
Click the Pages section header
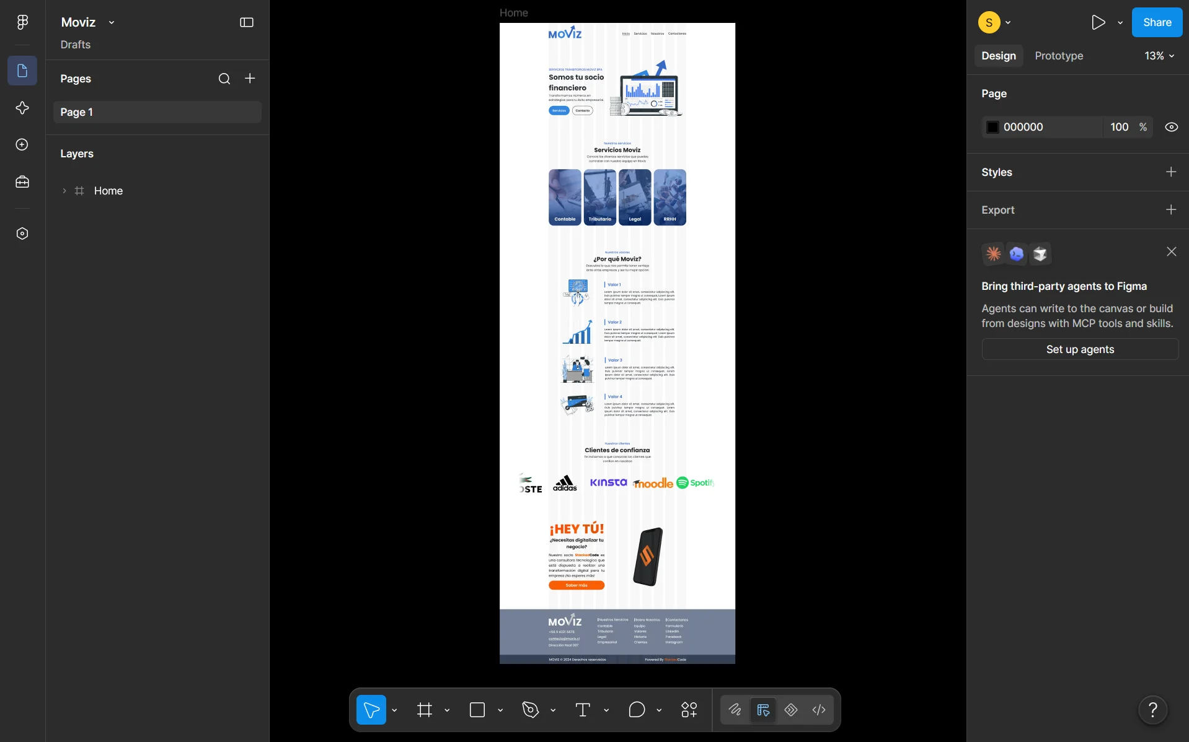click(76, 79)
